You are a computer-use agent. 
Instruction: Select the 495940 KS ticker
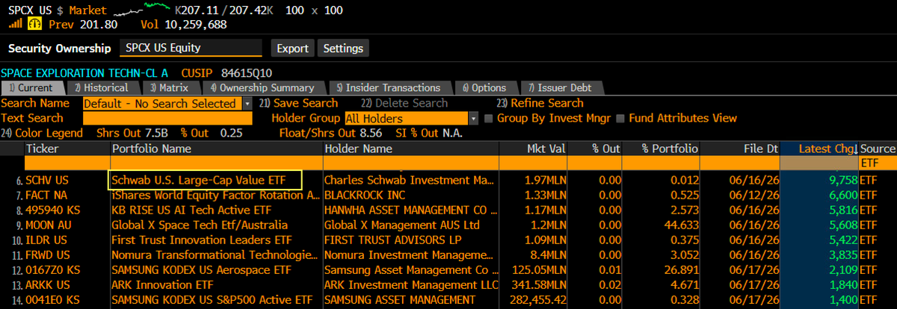click(x=53, y=210)
